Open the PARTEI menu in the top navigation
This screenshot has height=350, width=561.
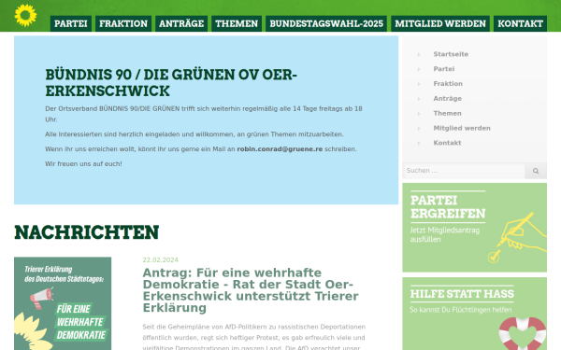click(71, 23)
